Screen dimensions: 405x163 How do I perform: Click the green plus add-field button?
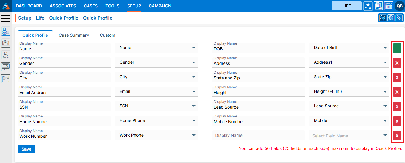coord(397,48)
